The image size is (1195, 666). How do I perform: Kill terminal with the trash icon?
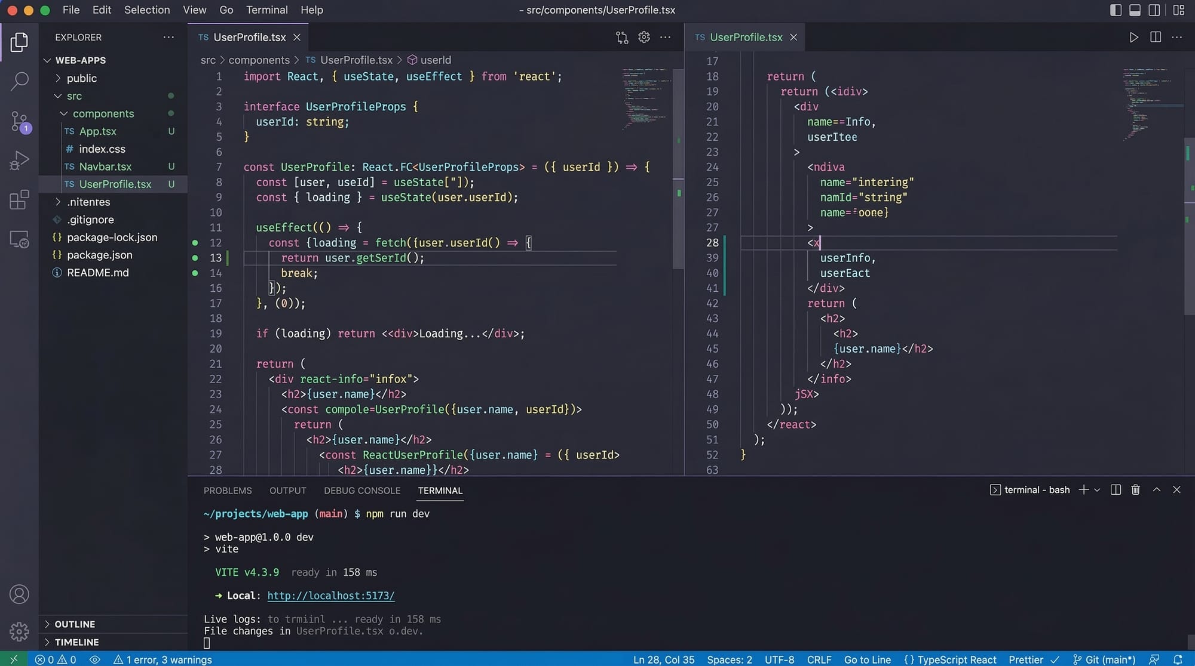click(x=1135, y=490)
